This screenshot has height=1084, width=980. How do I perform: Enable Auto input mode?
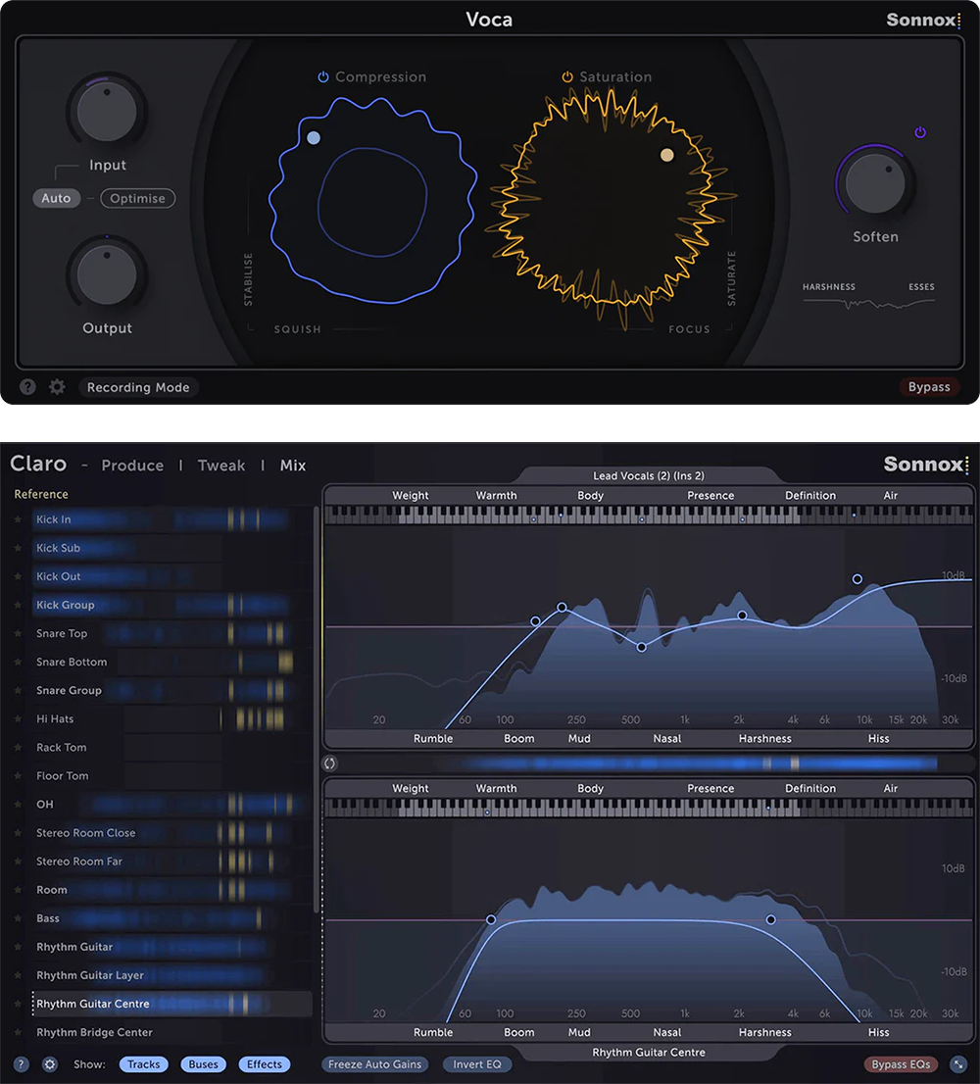pos(56,198)
